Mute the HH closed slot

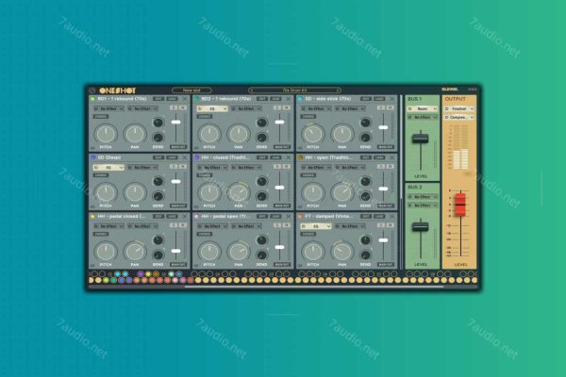click(286, 167)
